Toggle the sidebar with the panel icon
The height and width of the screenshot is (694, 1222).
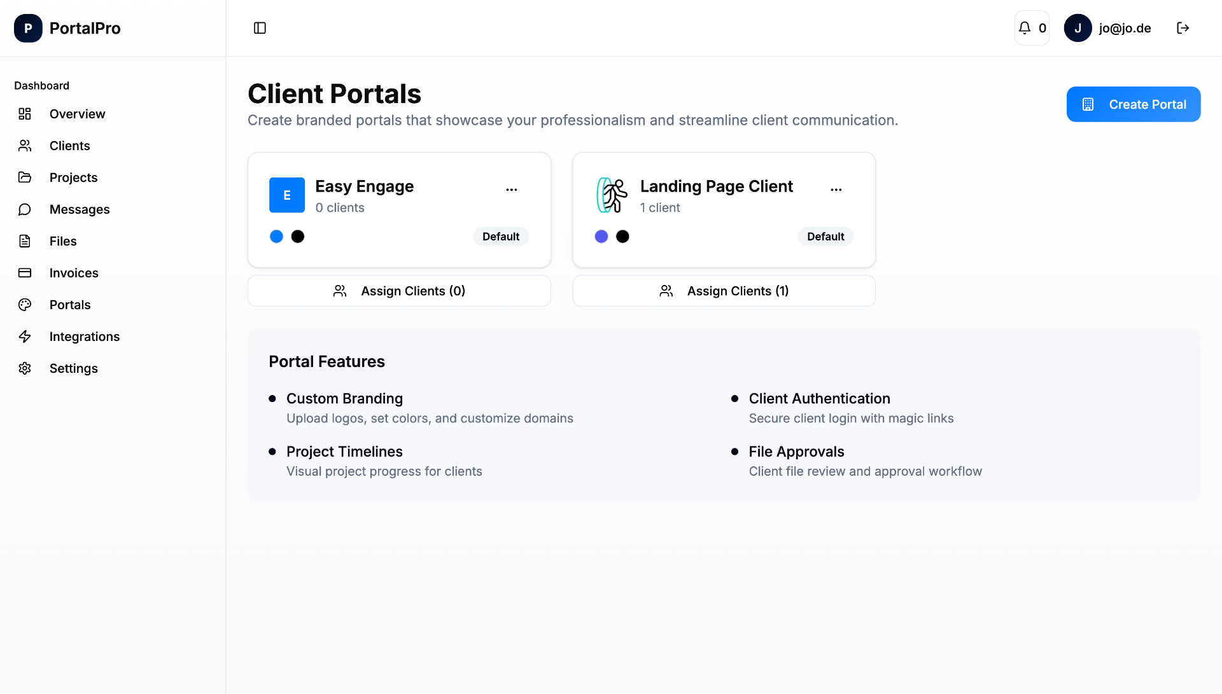(x=260, y=28)
